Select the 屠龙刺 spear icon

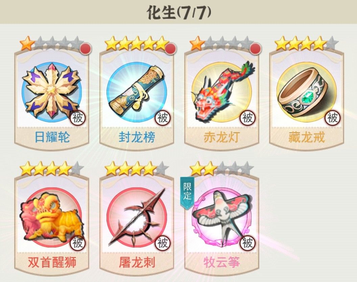137,217
